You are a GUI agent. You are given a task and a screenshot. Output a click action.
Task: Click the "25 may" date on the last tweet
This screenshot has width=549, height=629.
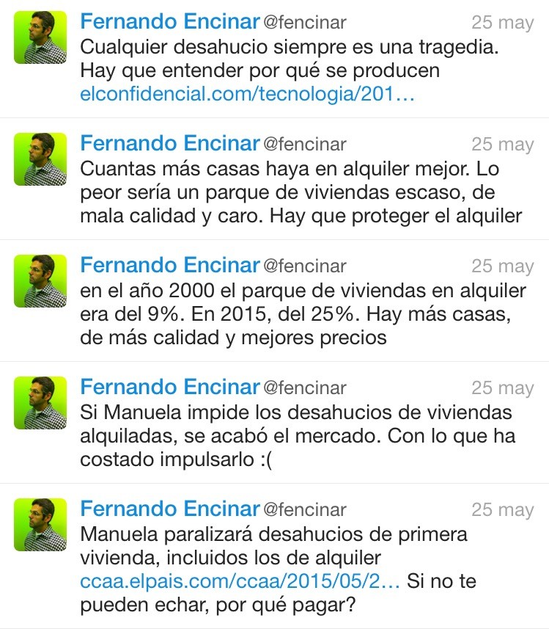pyautogui.click(x=502, y=510)
